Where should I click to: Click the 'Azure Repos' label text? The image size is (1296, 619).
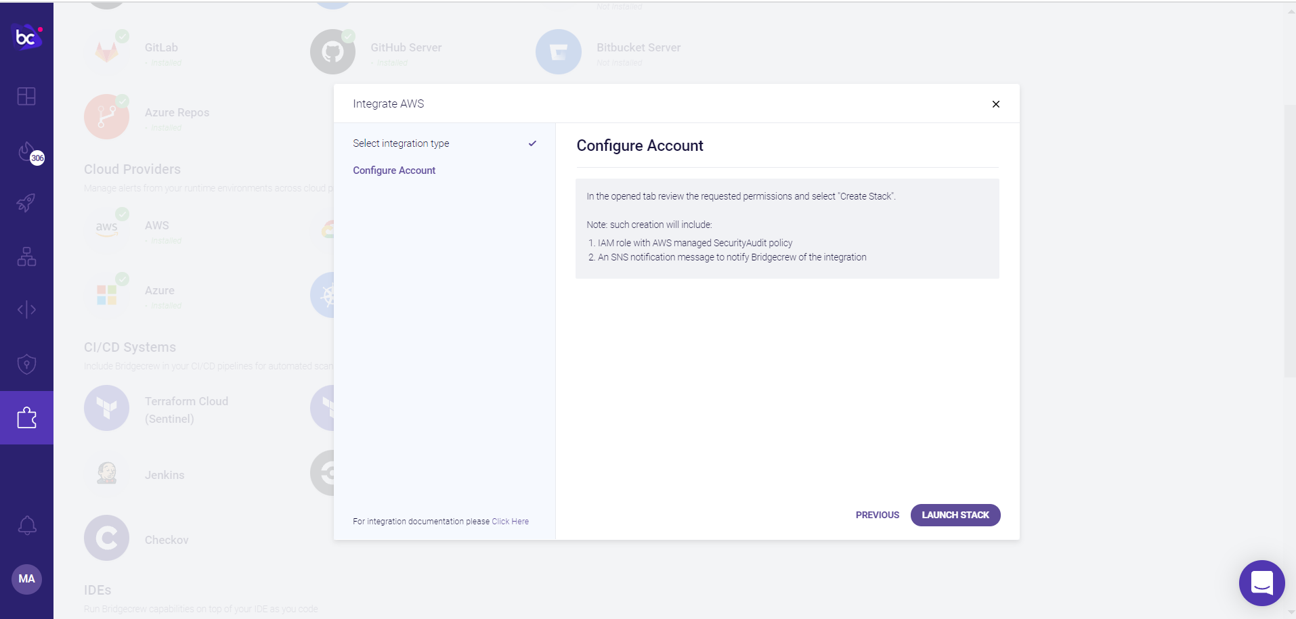(177, 112)
